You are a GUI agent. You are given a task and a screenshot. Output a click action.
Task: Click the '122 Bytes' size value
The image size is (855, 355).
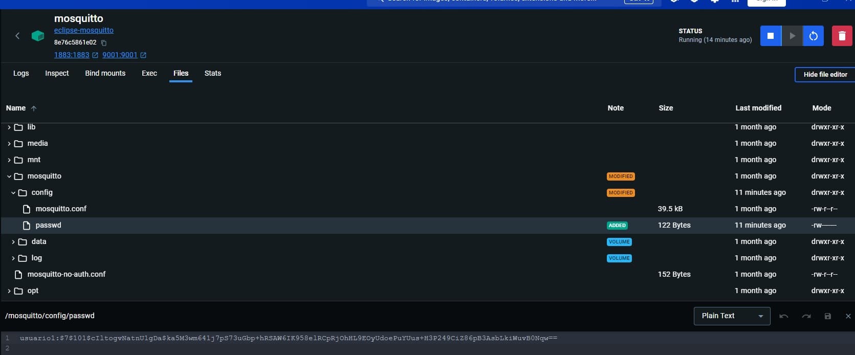point(674,225)
